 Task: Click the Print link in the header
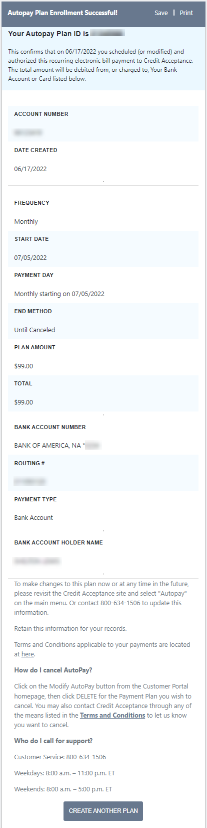tap(186, 13)
